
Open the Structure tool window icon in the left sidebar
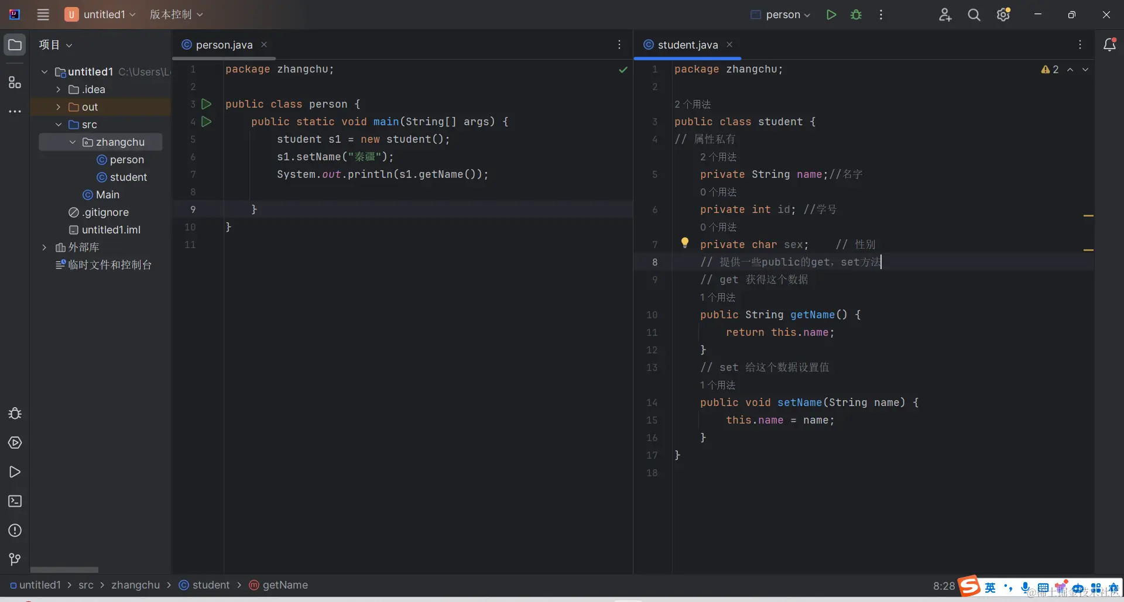[15, 82]
